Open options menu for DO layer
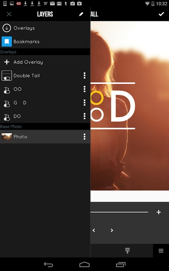 click(85, 116)
